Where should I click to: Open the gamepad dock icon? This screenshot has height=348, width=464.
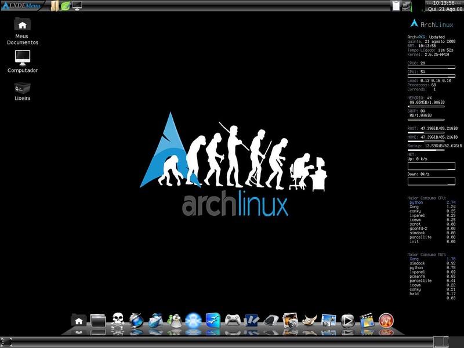click(233, 320)
